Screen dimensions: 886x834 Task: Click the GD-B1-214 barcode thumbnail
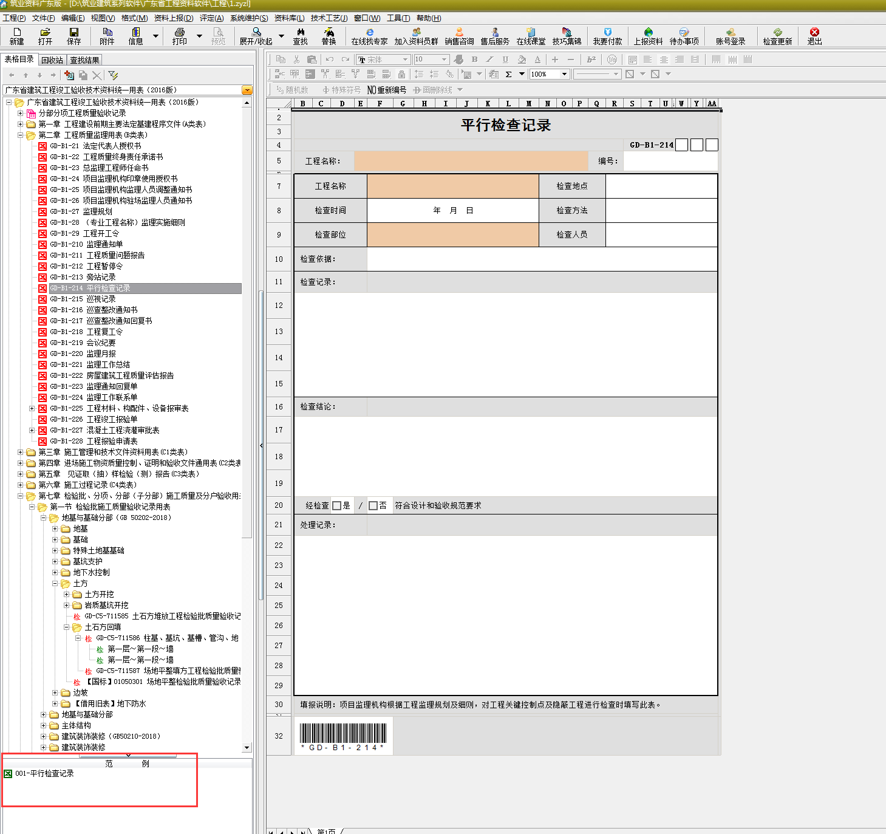pos(343,736)
